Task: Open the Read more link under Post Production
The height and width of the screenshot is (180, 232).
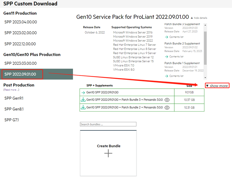Action: point(11,90)
